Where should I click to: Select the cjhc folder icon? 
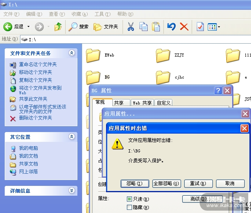[x=163, y=77]
